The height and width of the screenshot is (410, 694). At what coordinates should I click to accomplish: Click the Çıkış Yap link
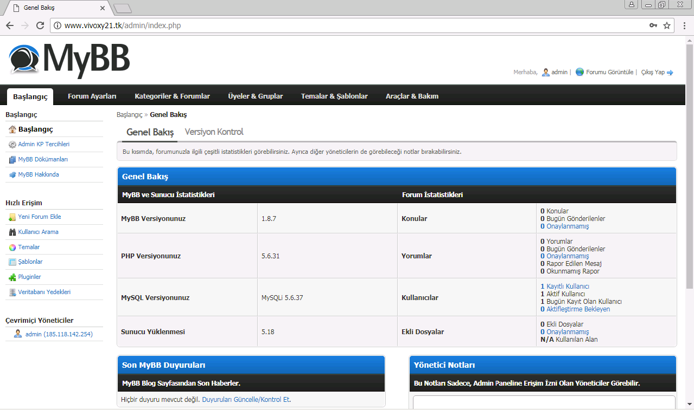tap(653, 72)
